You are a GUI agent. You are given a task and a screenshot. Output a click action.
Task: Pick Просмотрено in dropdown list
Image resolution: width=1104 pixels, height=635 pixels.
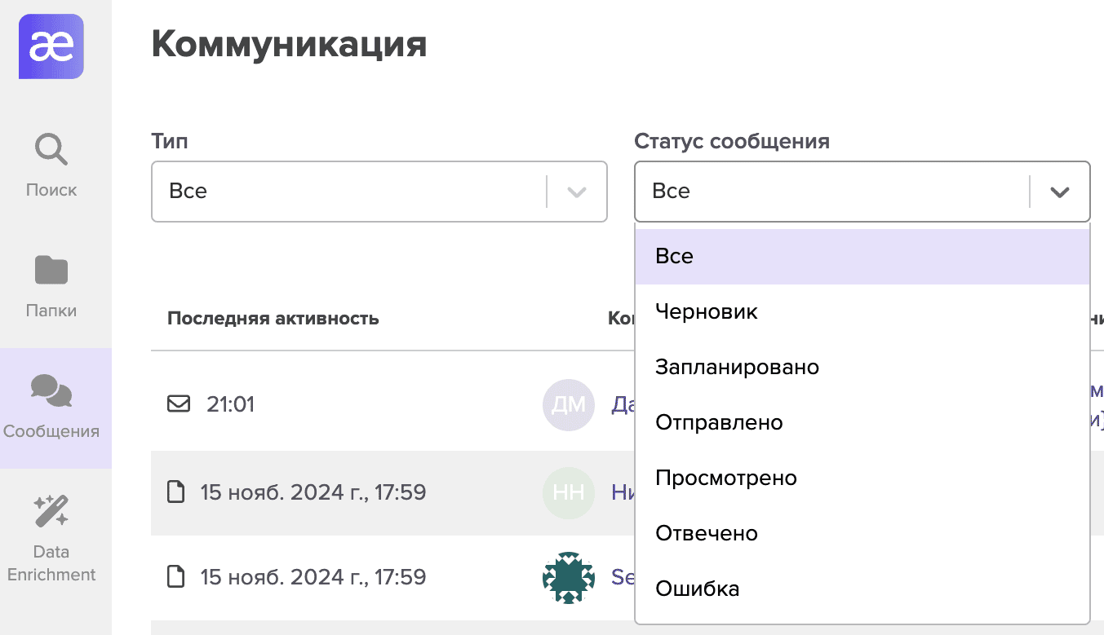click(x=862, y=478)
